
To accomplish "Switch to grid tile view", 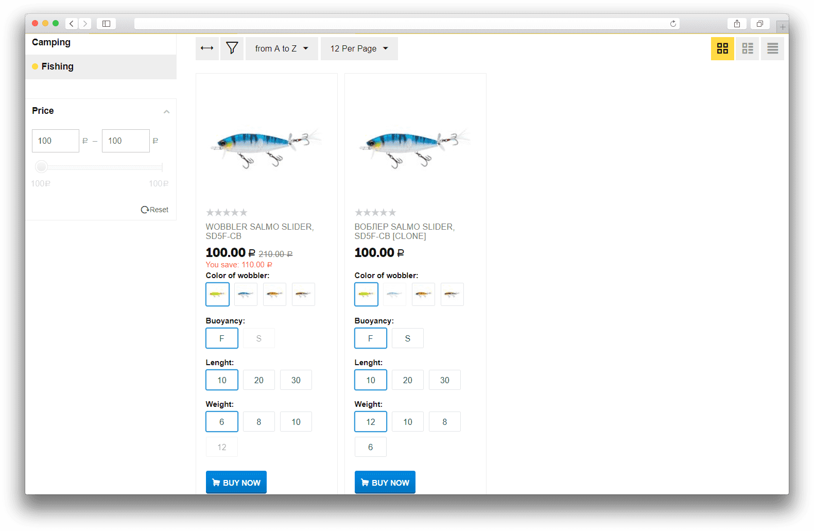I will [722, 48].
